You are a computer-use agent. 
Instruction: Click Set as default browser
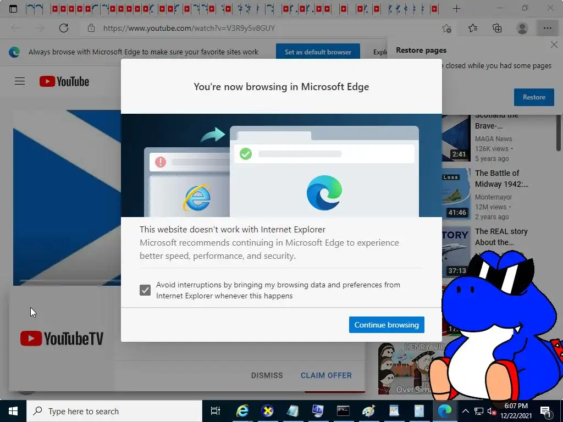tap(318, 52)
